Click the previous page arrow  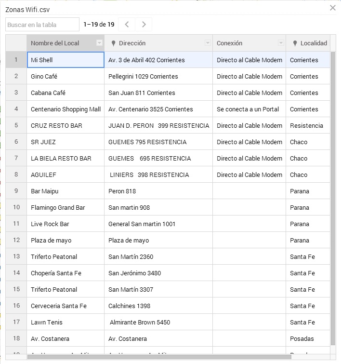click(x=127, y=25)
